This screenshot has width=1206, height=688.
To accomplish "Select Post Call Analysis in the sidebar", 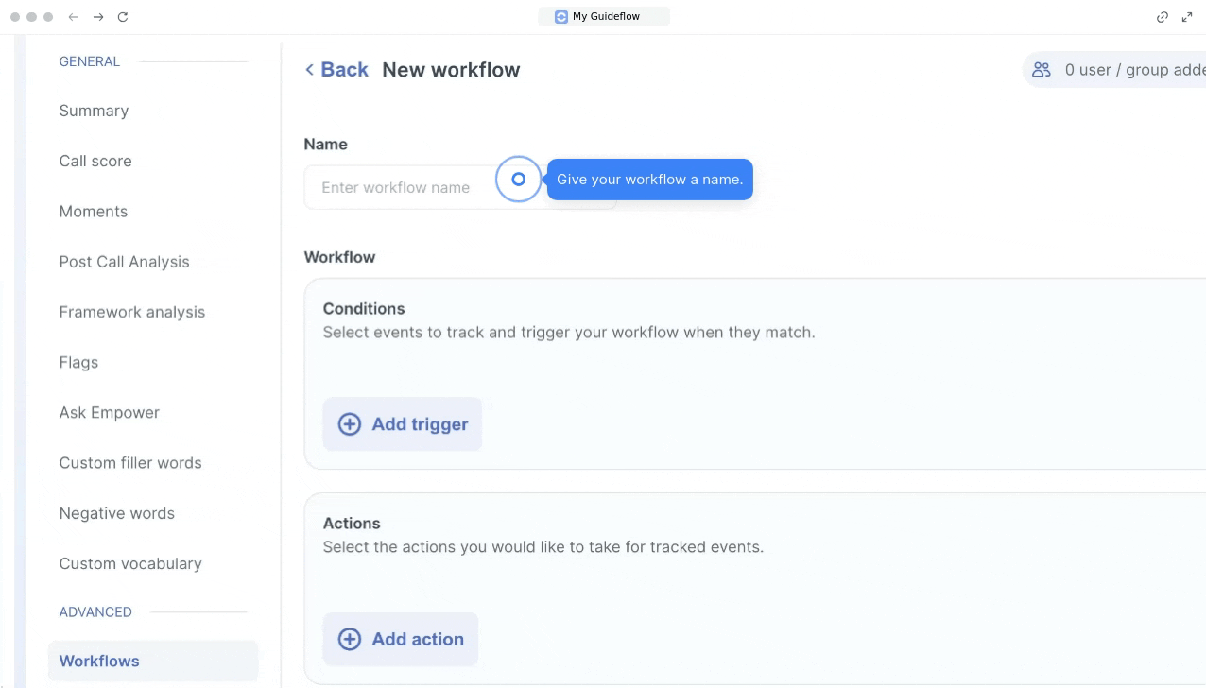I will [x=124, y=262].
